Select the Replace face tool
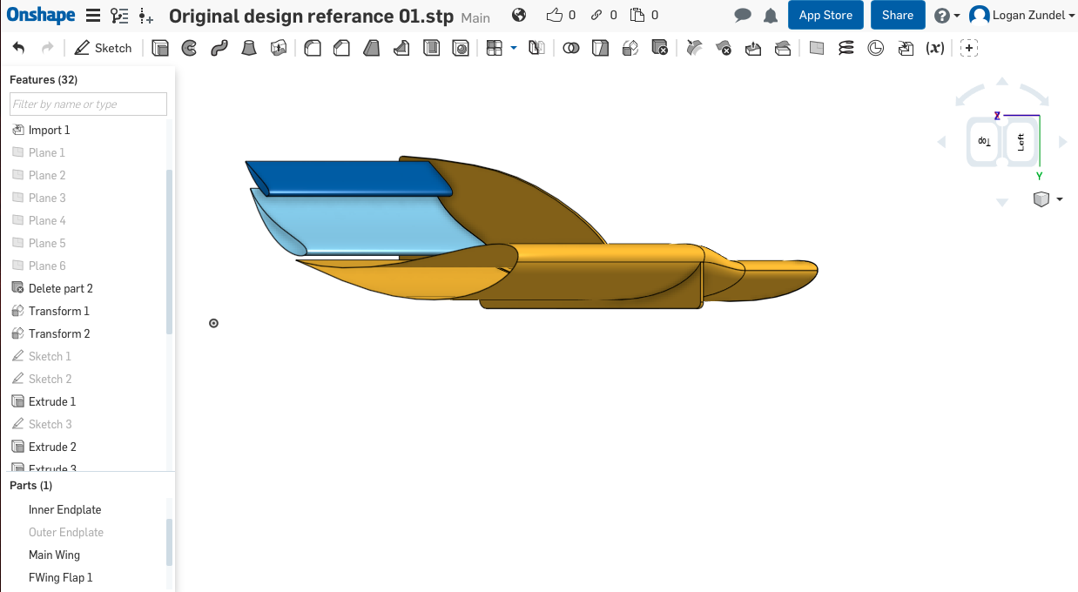 (783, 48)
